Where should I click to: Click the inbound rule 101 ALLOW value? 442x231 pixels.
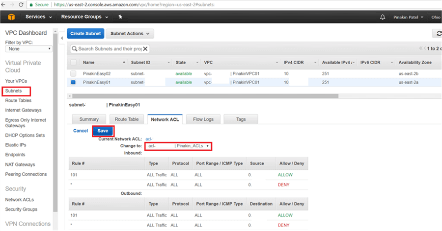285,175
